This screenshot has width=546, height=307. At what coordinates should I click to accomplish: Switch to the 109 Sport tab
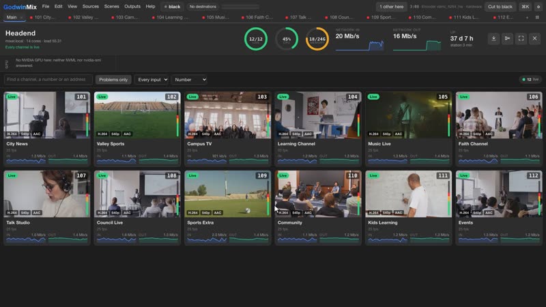point(382,18)
